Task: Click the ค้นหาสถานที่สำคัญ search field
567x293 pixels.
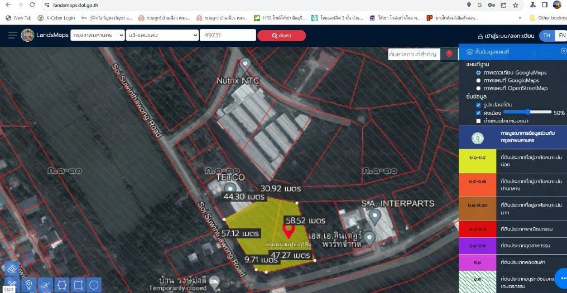Action: coord(414,54)
